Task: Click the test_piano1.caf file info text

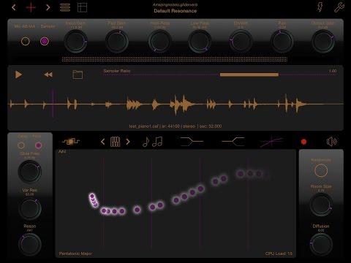Action: [x=175, y=126]
